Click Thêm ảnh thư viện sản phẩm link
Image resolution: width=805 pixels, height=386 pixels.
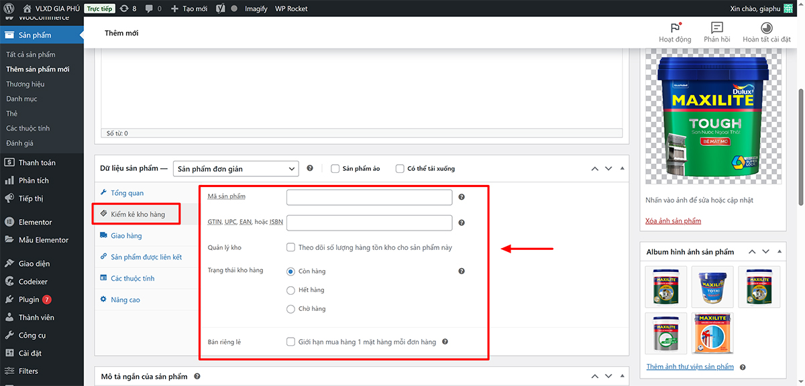point(690,367)
